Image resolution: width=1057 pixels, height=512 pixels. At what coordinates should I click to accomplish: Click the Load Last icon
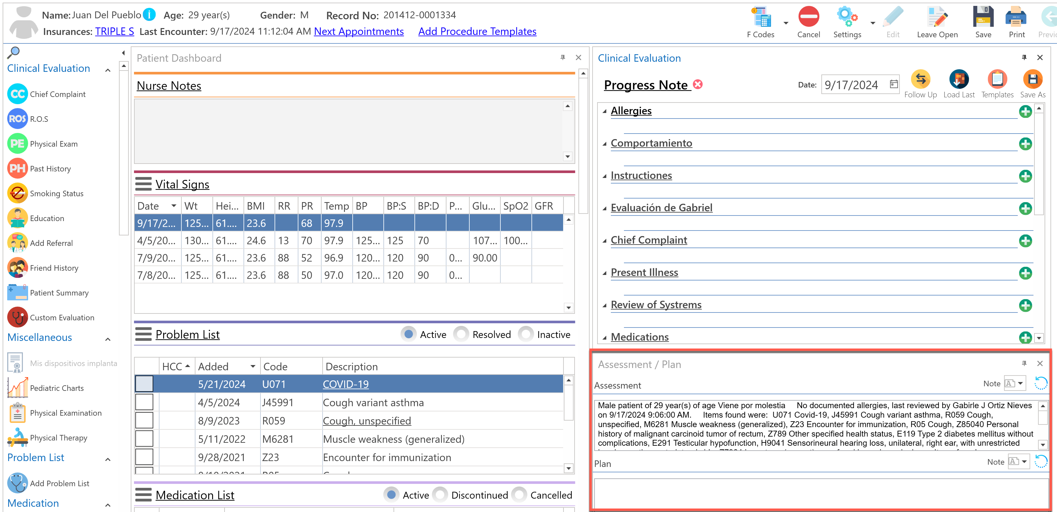[959, 80]
